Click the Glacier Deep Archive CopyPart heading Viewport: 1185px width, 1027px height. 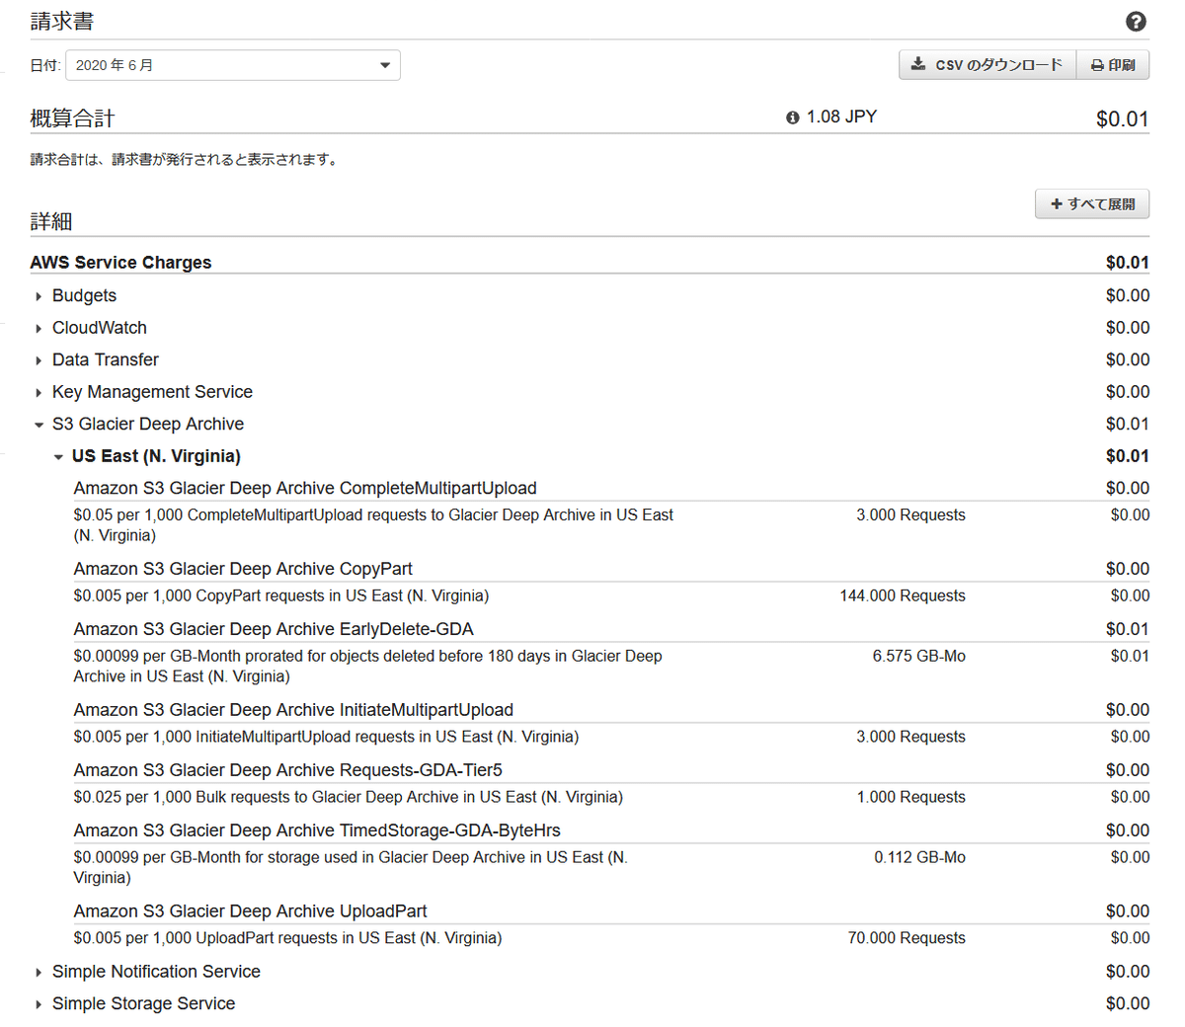click(243, 569)
